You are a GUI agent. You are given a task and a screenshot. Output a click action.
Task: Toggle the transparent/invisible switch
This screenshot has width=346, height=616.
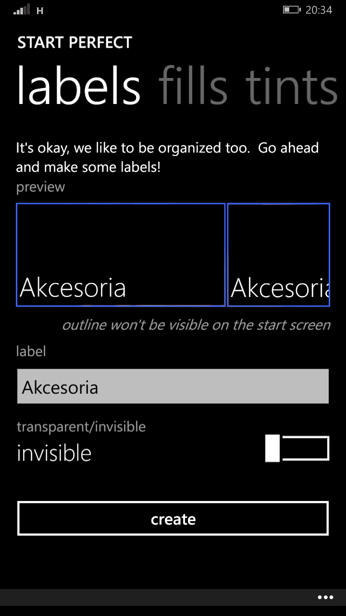pos(297,448)
